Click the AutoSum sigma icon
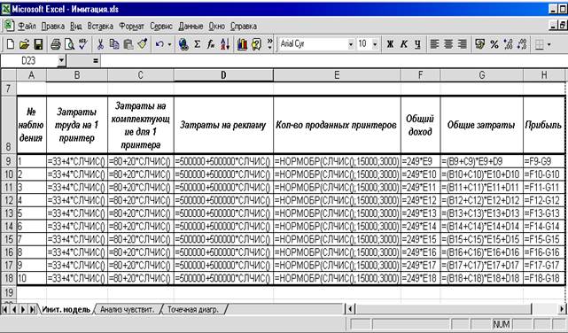The width and height of the screenshot is (568, 333). 197,44
